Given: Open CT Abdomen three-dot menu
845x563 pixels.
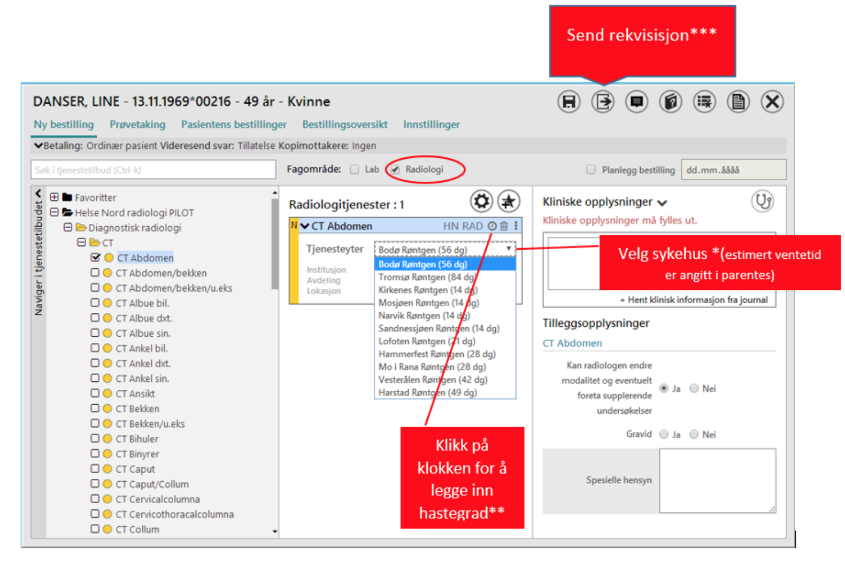Looking at the screenshot, I should tap(516, 226).
